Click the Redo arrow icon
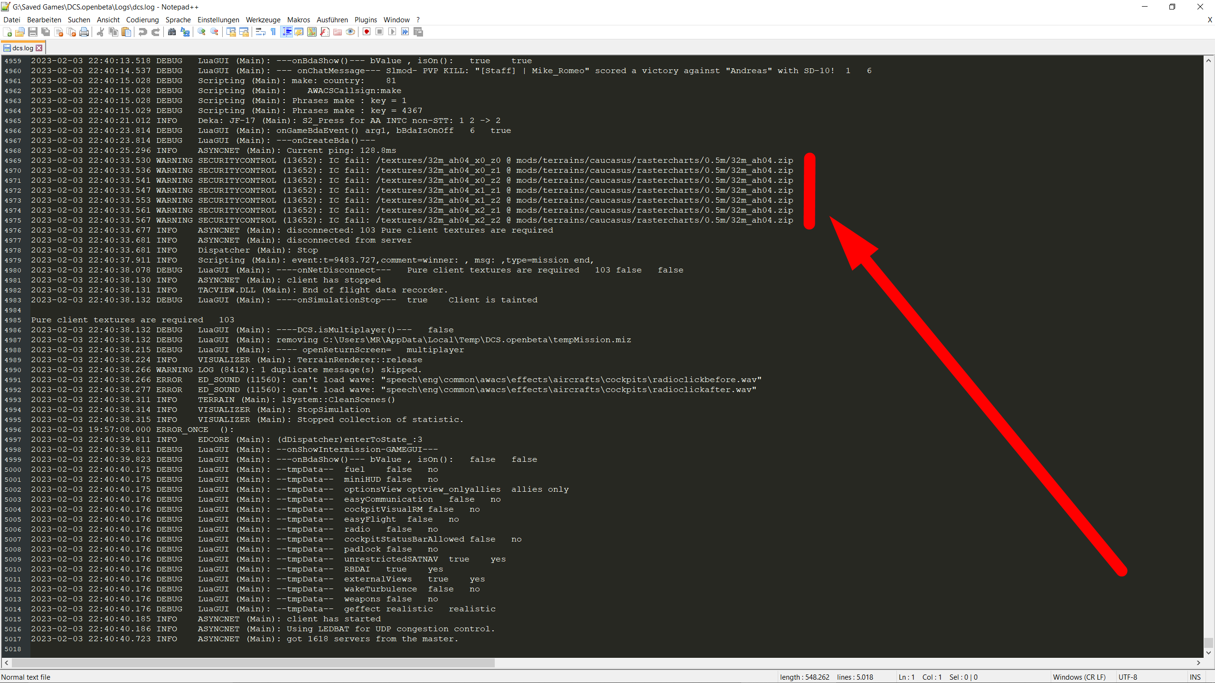This screenshot has height=683, width=1215. 155,32
